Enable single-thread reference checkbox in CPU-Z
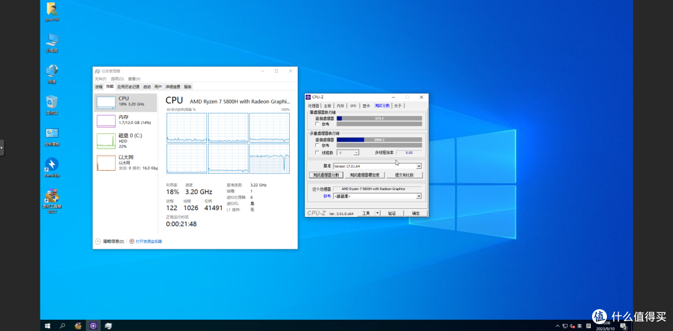This screenshot has width=673, height=331. pyautogui.click(x=317, y=124)
